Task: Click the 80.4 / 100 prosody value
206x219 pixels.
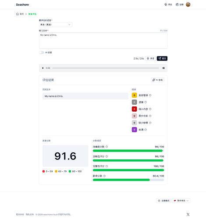Action: coord(158,176)
